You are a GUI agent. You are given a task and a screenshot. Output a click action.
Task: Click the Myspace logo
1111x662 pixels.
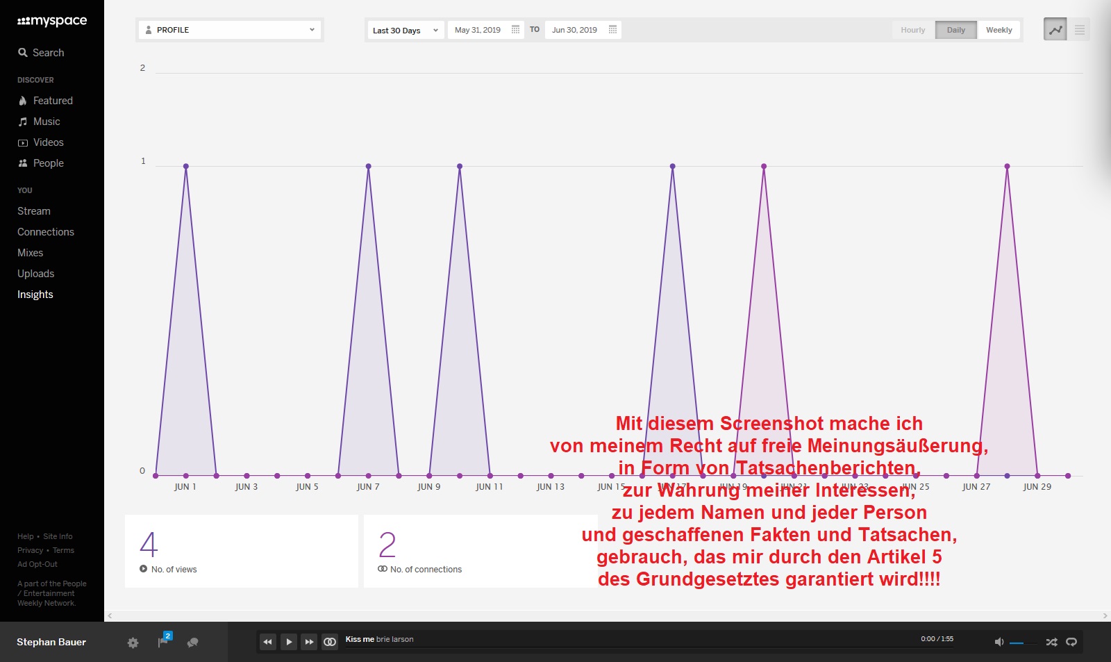click(x=52, y=21)
